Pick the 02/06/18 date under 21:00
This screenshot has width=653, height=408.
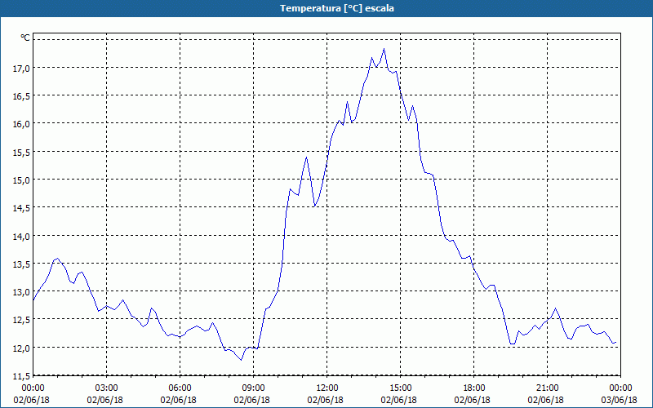pyautogui.click(x=545, y=400)
